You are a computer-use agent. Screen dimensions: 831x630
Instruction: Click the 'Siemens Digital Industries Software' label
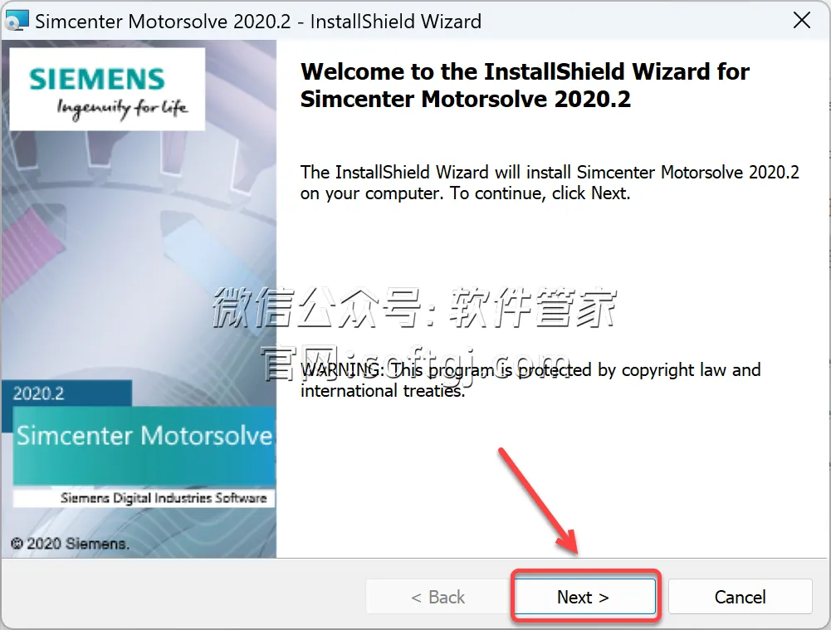tap(164, 498)
